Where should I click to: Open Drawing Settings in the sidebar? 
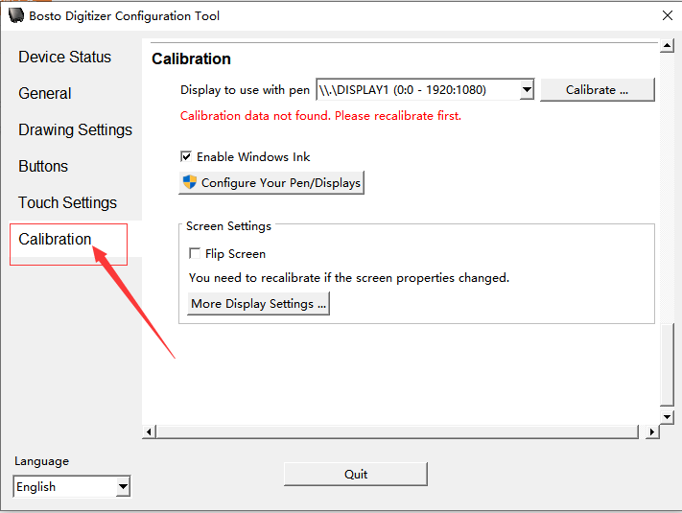[75, 130]
